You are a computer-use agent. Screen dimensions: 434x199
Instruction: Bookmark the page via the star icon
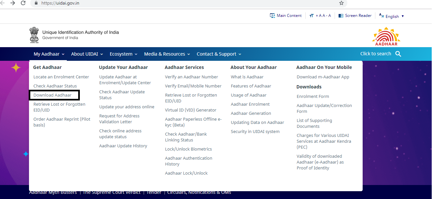(x=341, y=3)
